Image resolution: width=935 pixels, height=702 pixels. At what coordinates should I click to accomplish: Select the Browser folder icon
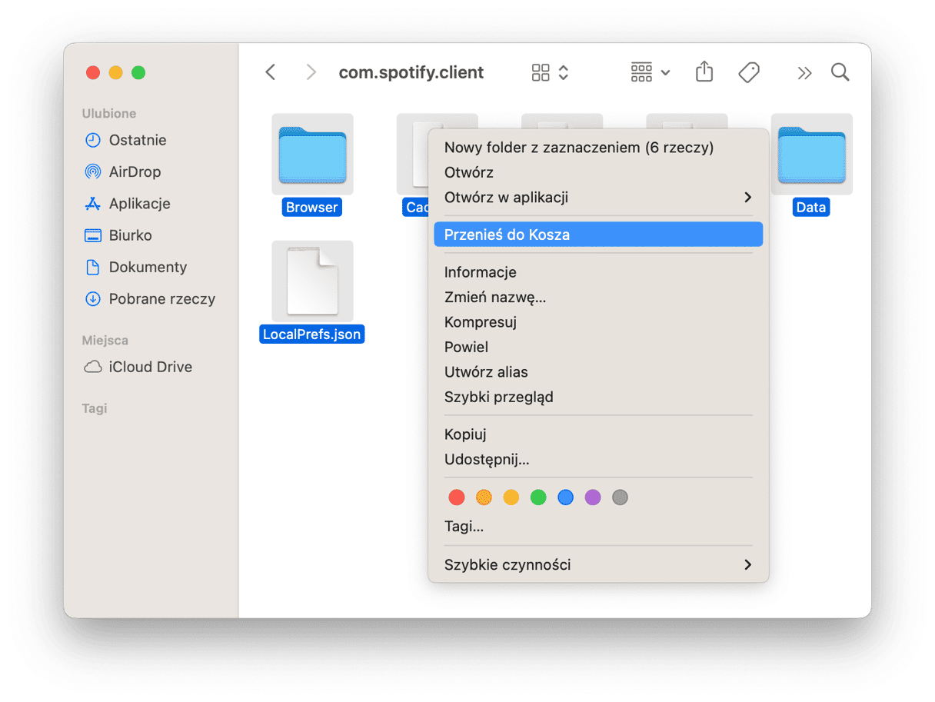point(312,155)
